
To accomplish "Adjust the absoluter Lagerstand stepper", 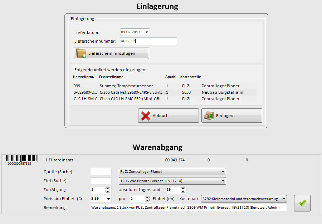I will tap(183, 190).
